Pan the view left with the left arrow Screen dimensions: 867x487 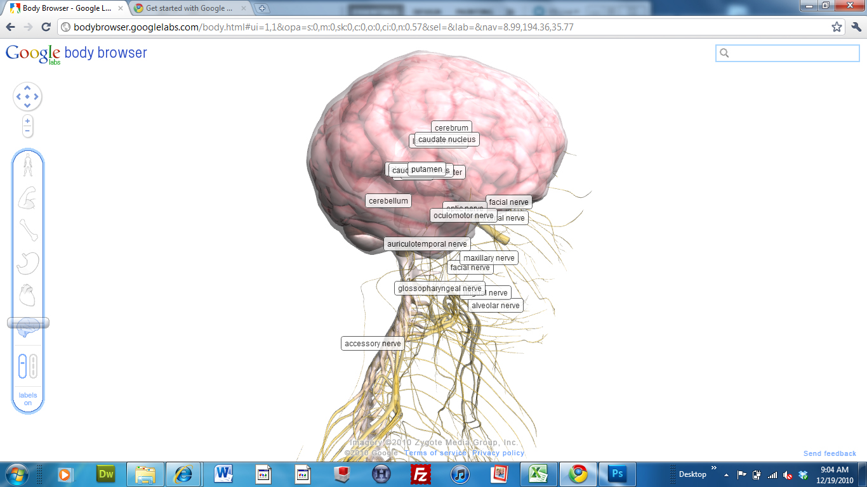[19, 97]
